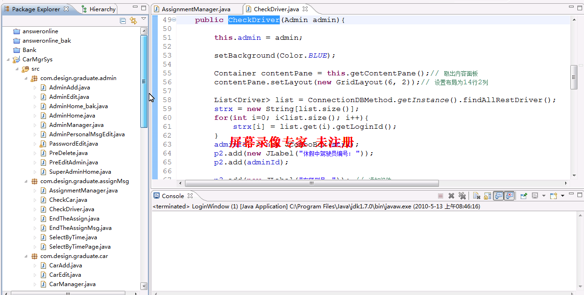Close the Package Explorer view tab

(66, 9)
